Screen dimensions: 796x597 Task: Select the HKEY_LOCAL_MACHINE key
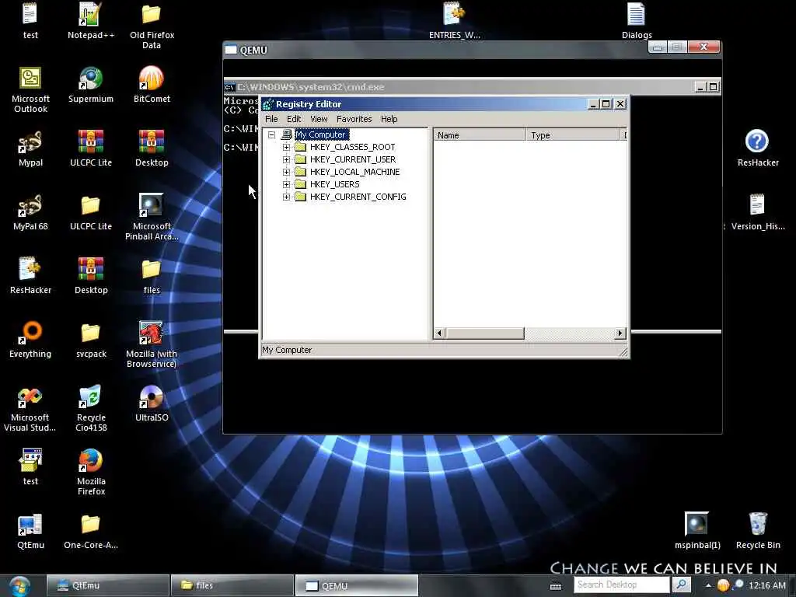pos(354,172)
